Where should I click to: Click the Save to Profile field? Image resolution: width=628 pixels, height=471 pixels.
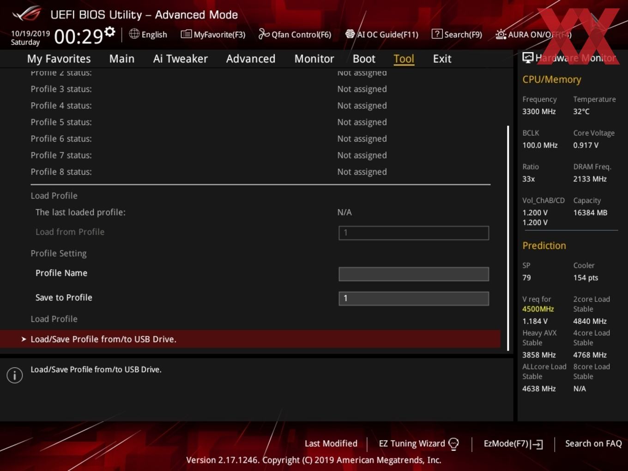click(x=414, y=298)
